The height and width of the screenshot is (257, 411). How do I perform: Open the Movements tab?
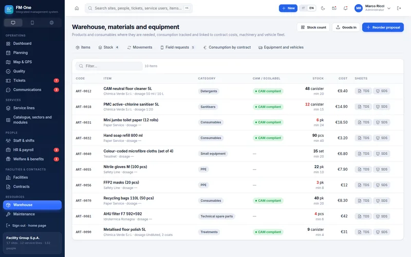click(x=140, y=47)
